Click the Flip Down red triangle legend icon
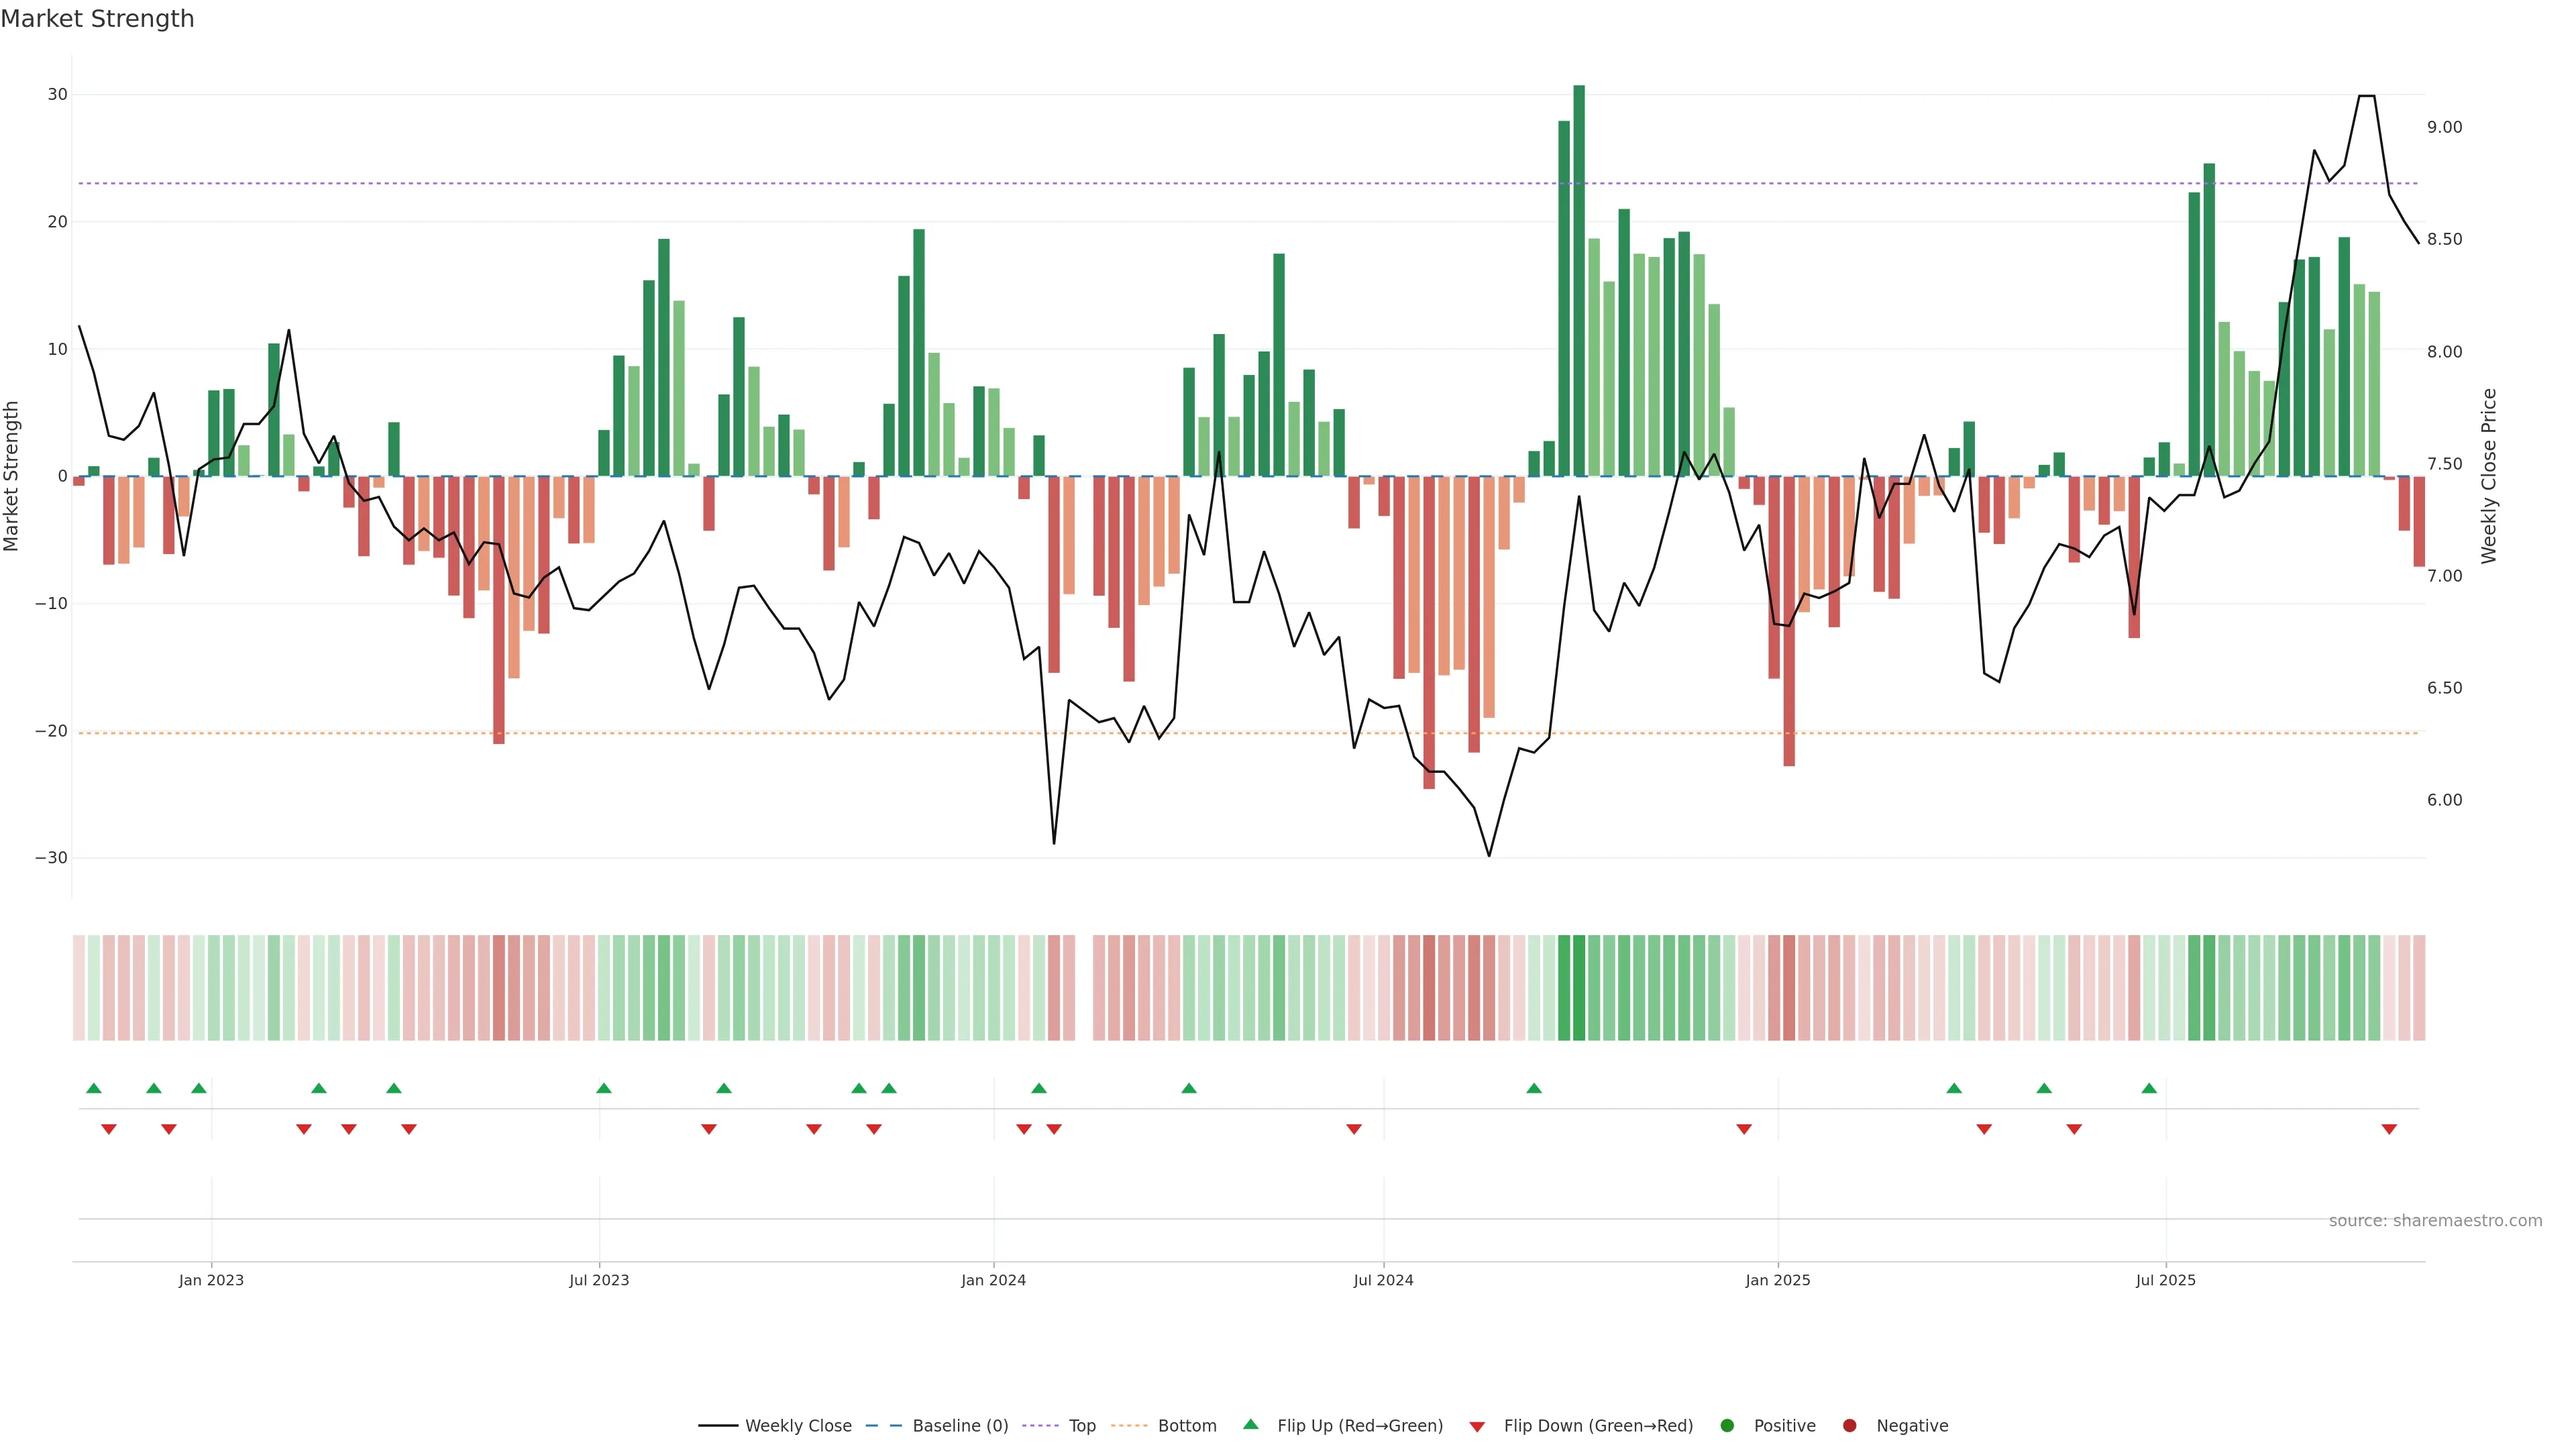Image resolution: width=2576 pixels, height=1449 pixels. click(1477, 1426)
